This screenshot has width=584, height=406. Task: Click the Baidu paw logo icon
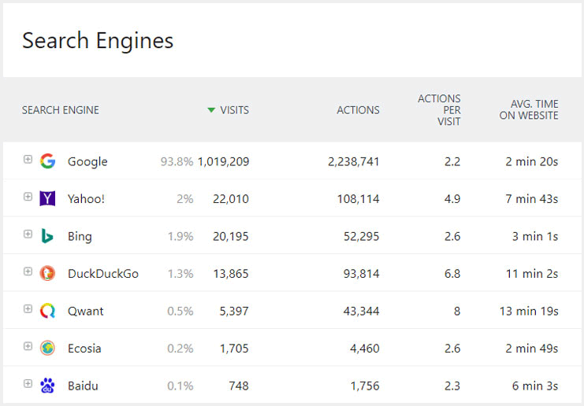point(47,386)
